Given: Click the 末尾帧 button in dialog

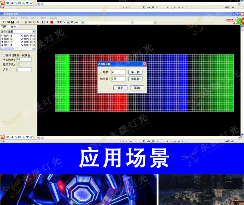Looking at the screenshot, I should [135, 79].
